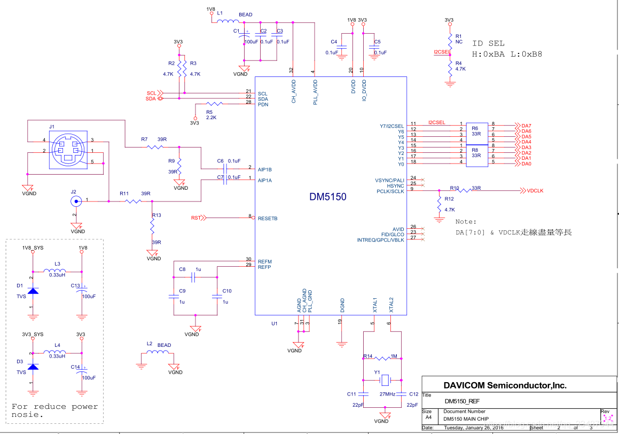Select the Y1 27MHz crystal symbol
Viewport: 619px width, 434px height.
click(x=385, y=380)
